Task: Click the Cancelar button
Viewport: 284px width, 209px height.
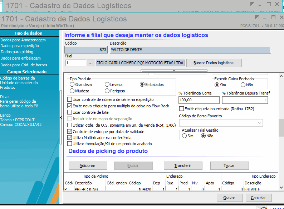Action: [x=259, y=198]
